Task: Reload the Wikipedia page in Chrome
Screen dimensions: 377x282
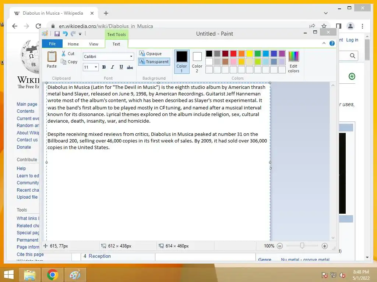Action: [x=38, y=26]
